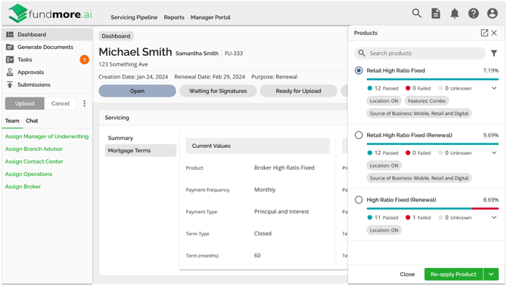
Task: Click Assign Operations link
Action: tap(29, 174)
